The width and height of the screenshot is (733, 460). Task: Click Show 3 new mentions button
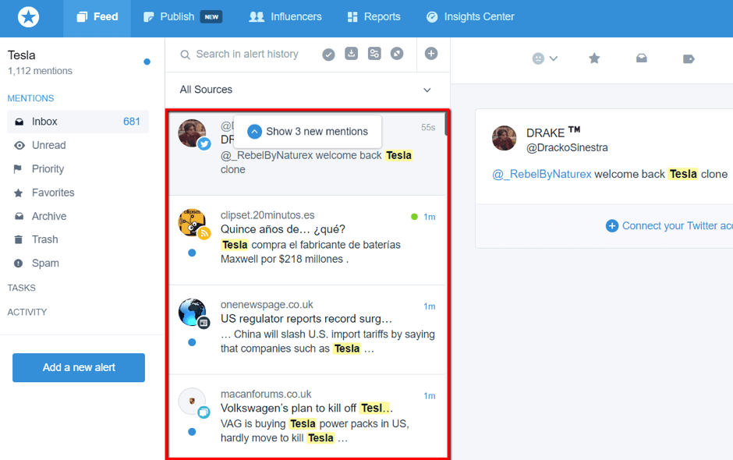coord(307,132)
